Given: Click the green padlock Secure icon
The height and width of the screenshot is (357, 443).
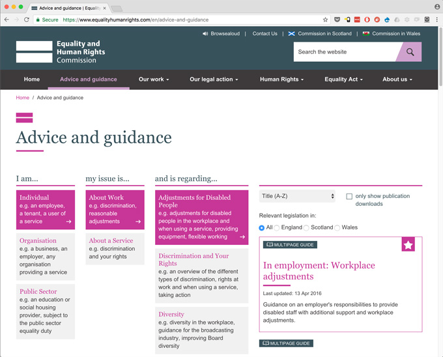Looking at the screenshot, I should (x=38, y=20).
